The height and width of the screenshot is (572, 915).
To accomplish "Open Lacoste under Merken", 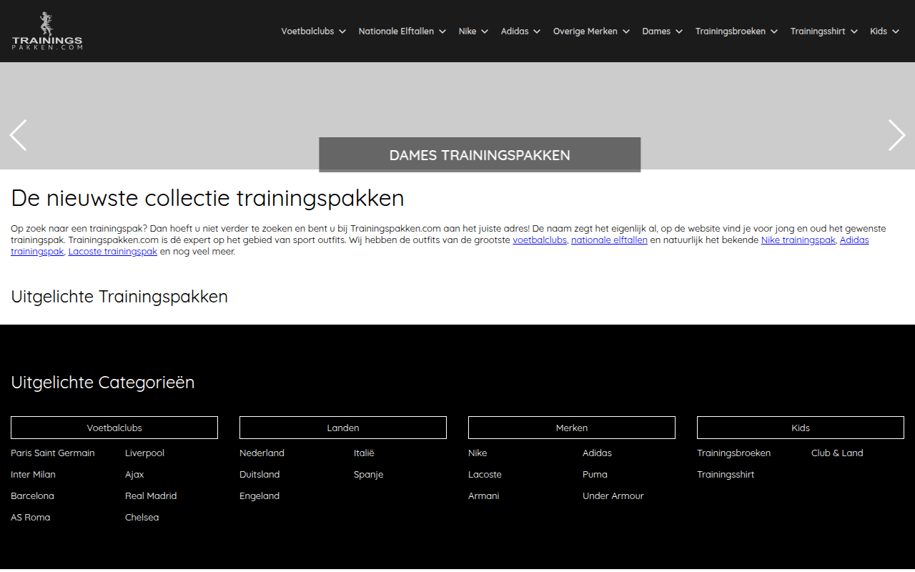I will pyautogui.click(x=485, y=475).
